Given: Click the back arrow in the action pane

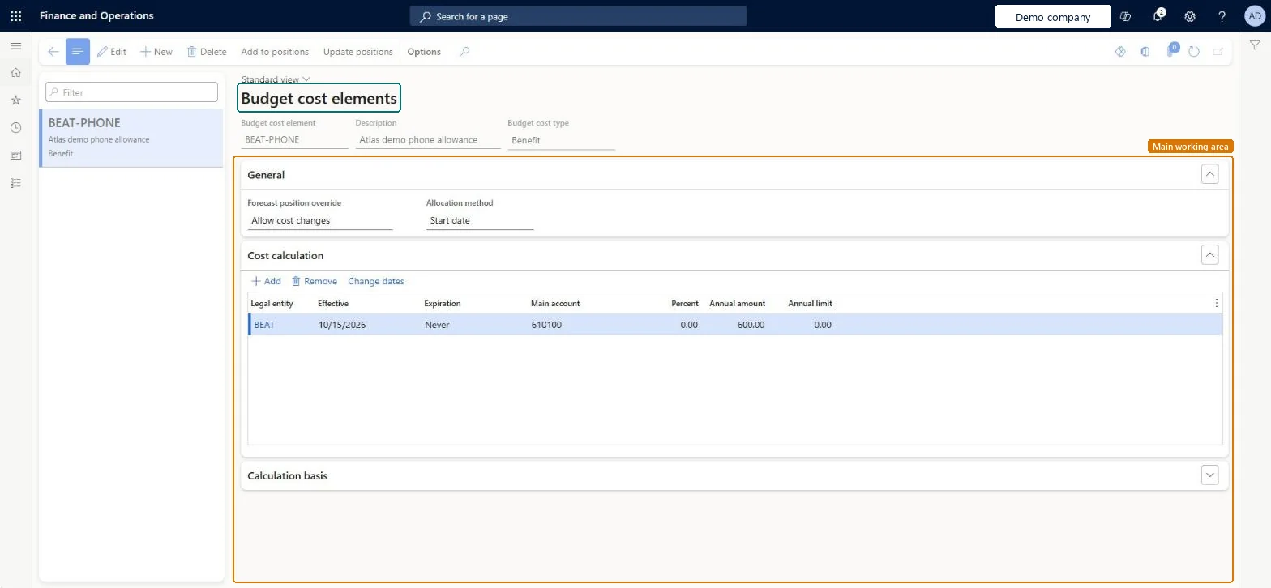Looking at the screenshot, I should pyautogui.click(x=53, y=52).
